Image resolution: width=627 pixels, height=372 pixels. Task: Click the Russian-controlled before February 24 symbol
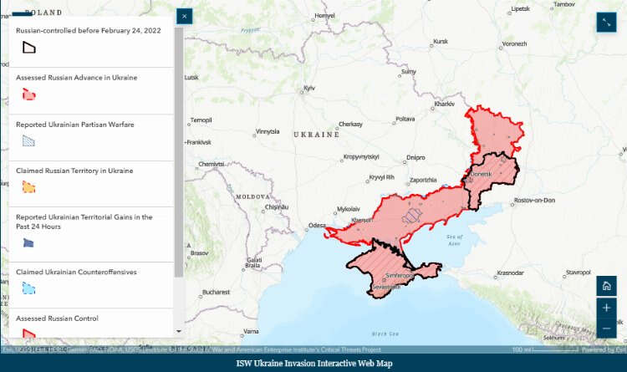point(28,48)
